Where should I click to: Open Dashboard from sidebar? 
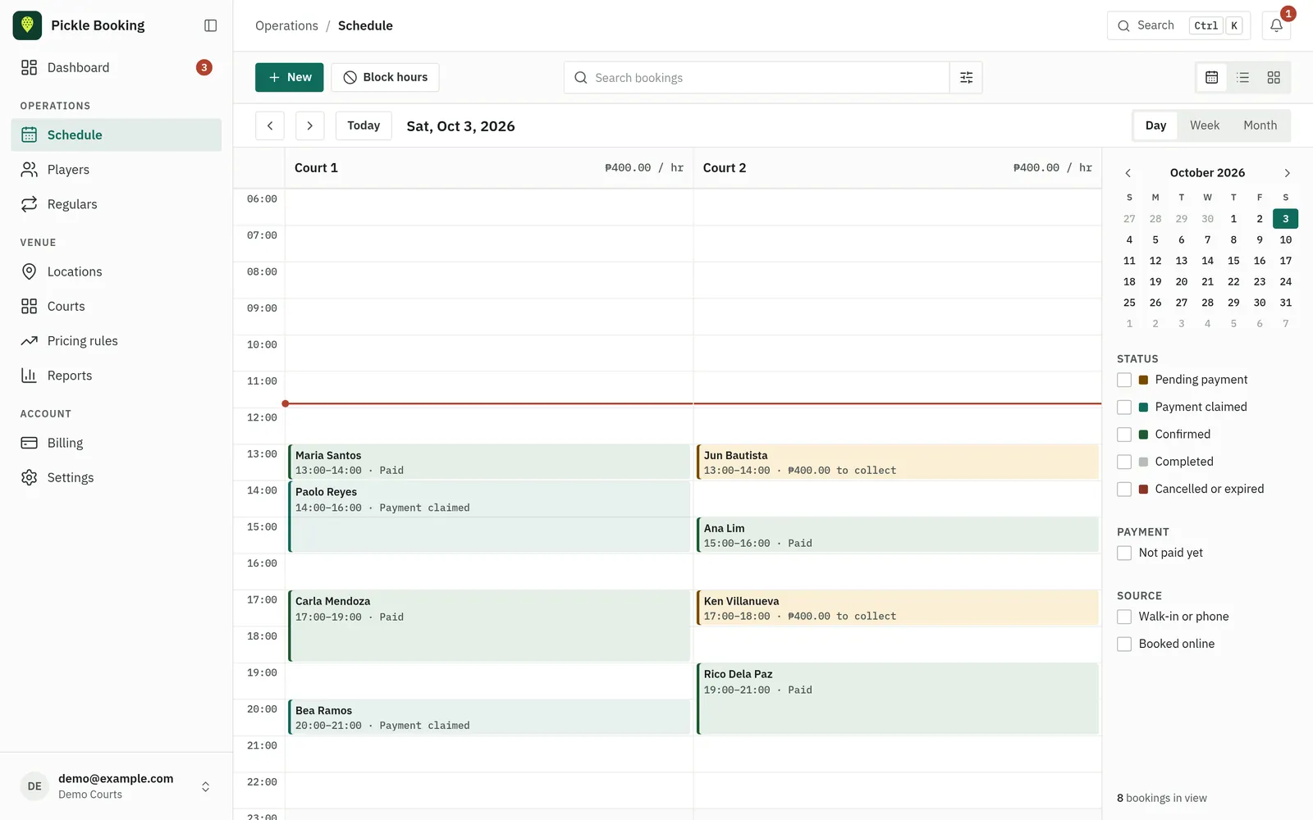[116, 67]
